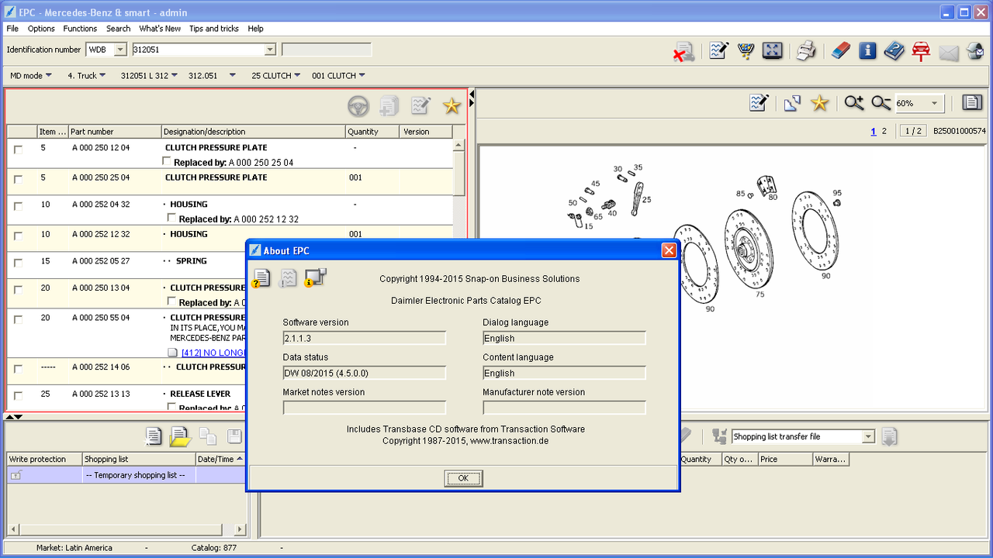Open the File menu
The width and height of the screenshot is (993, 558).
pos(12,29)
